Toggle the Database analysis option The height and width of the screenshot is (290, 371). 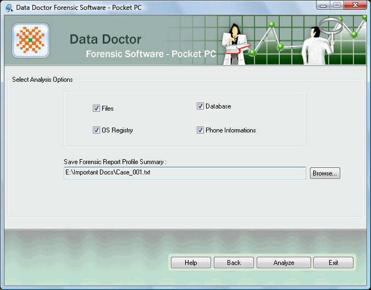[x=200, y=106]
